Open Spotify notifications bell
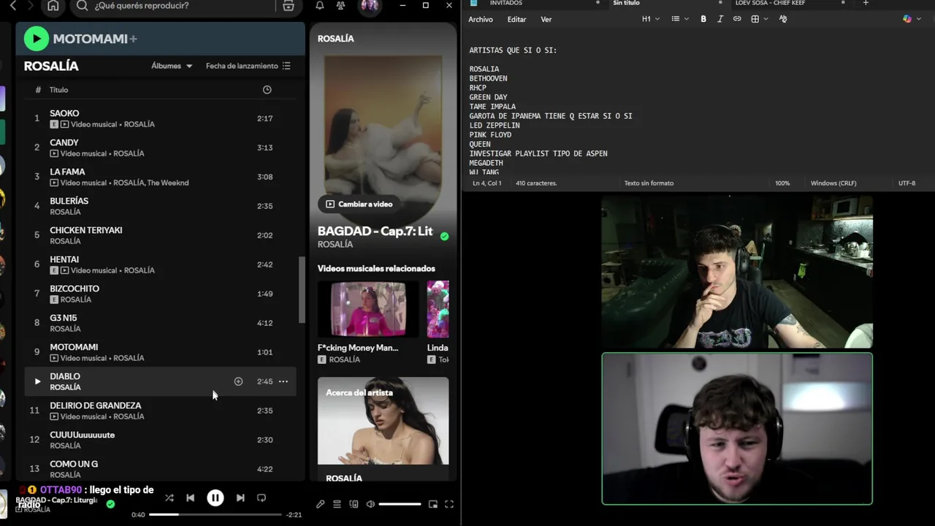Image resolution: width=935 pixels, height=526 pixels. pyautogui.click(x=320, y=6)
